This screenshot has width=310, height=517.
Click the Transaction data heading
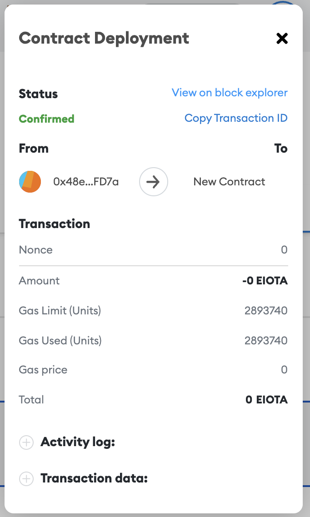tap(94, 478)
